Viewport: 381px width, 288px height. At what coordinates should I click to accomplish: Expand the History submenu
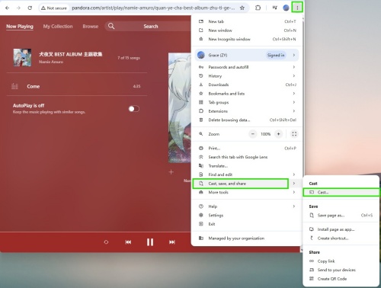(247, 76)
